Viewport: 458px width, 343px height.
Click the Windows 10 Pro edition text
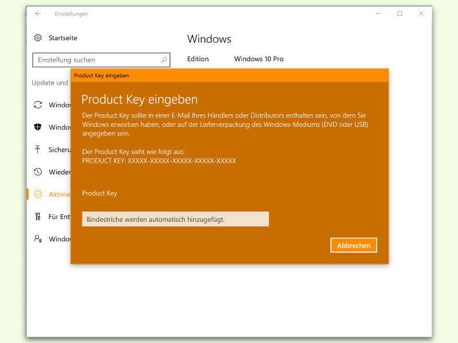click(x=259, y=59)
